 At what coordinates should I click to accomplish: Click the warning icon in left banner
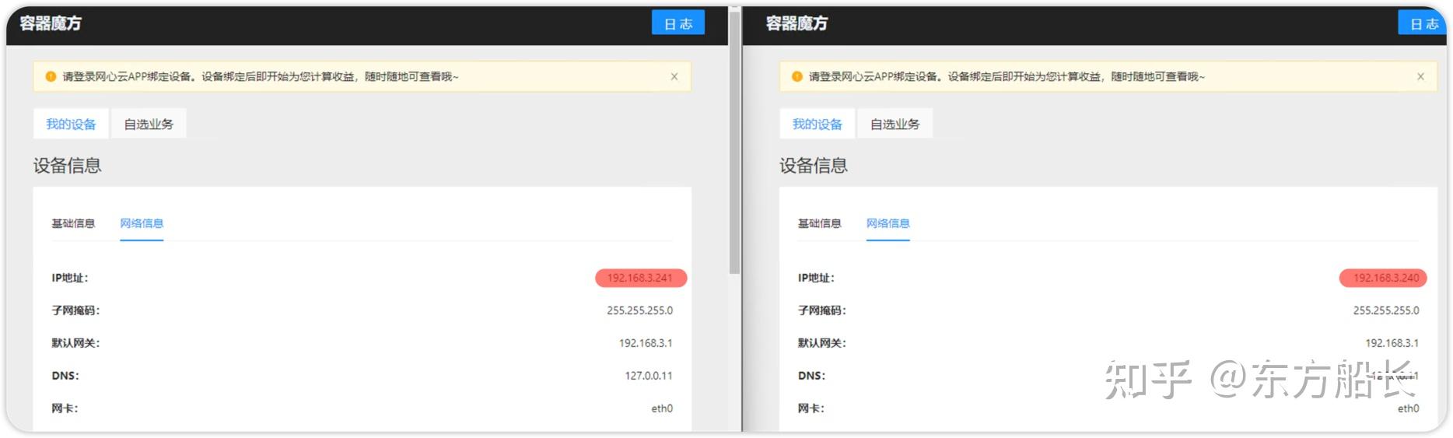coord(51,76)
